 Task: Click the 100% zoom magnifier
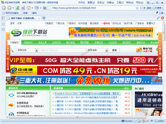(159, 121)
